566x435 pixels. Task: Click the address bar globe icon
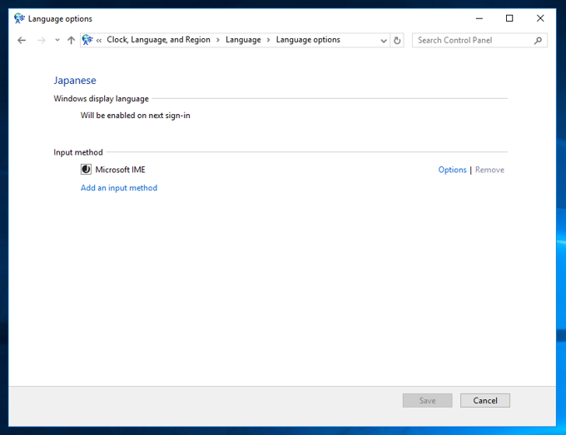87,40
